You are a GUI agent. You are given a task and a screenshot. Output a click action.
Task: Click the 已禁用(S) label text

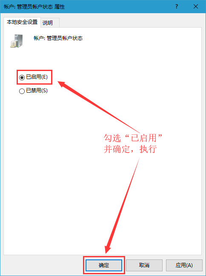tap(37, 91)
